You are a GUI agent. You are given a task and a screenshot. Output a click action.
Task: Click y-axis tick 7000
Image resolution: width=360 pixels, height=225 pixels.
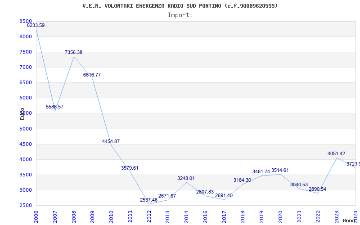pyautogui.click(x=26, y=67)
